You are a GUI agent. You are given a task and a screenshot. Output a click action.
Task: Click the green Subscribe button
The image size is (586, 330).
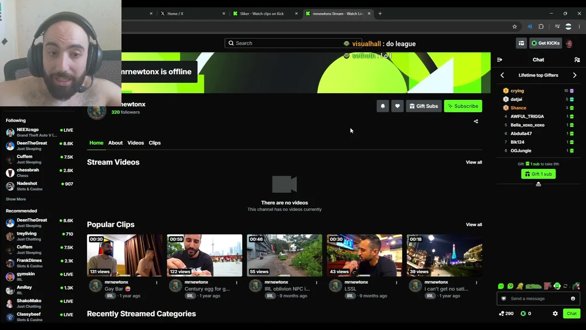(463, 106)
